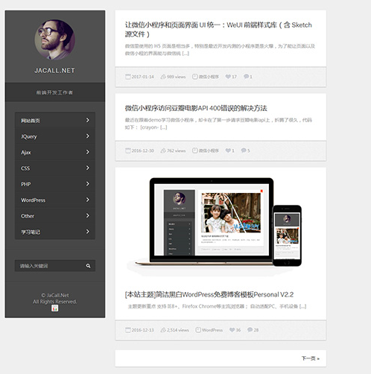Click the heart like icon showing 36
The width and height of the screenshot is (371, 374).
[x=232, y=329]
